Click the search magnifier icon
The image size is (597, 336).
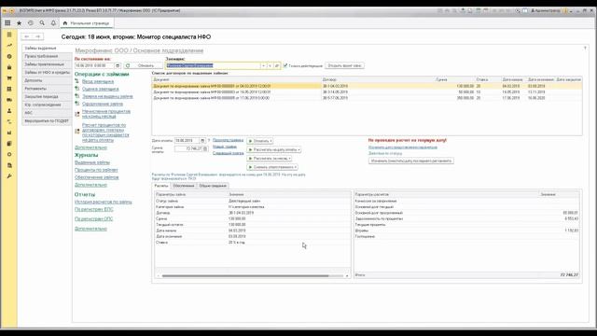coord(42,22)
